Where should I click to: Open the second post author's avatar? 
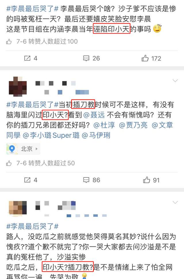[x=18, y=87]
